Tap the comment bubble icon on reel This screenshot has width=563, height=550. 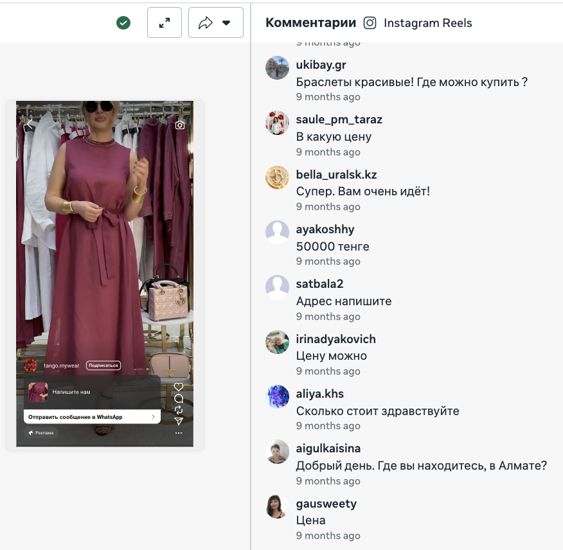tap(179, 398)
